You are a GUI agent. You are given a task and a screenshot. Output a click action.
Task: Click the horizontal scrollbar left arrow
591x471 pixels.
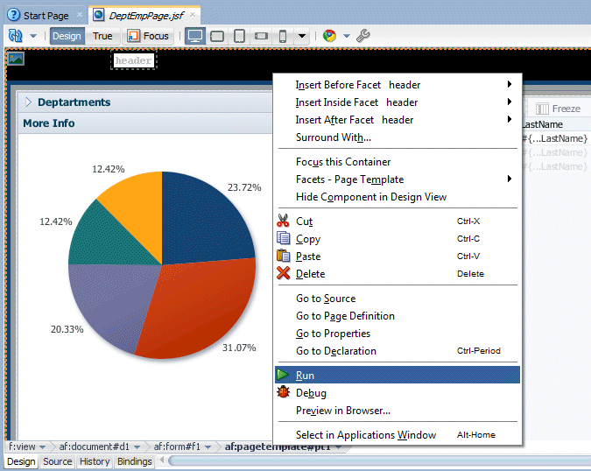pyautogui.click(x=162, y=460)
